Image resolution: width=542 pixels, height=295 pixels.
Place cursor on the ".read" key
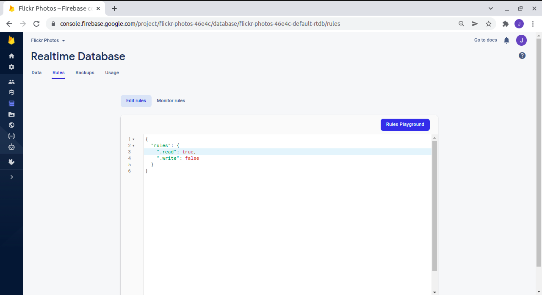click(x=168, y=152)
